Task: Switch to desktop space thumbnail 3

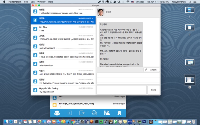Action: (190, 62)
